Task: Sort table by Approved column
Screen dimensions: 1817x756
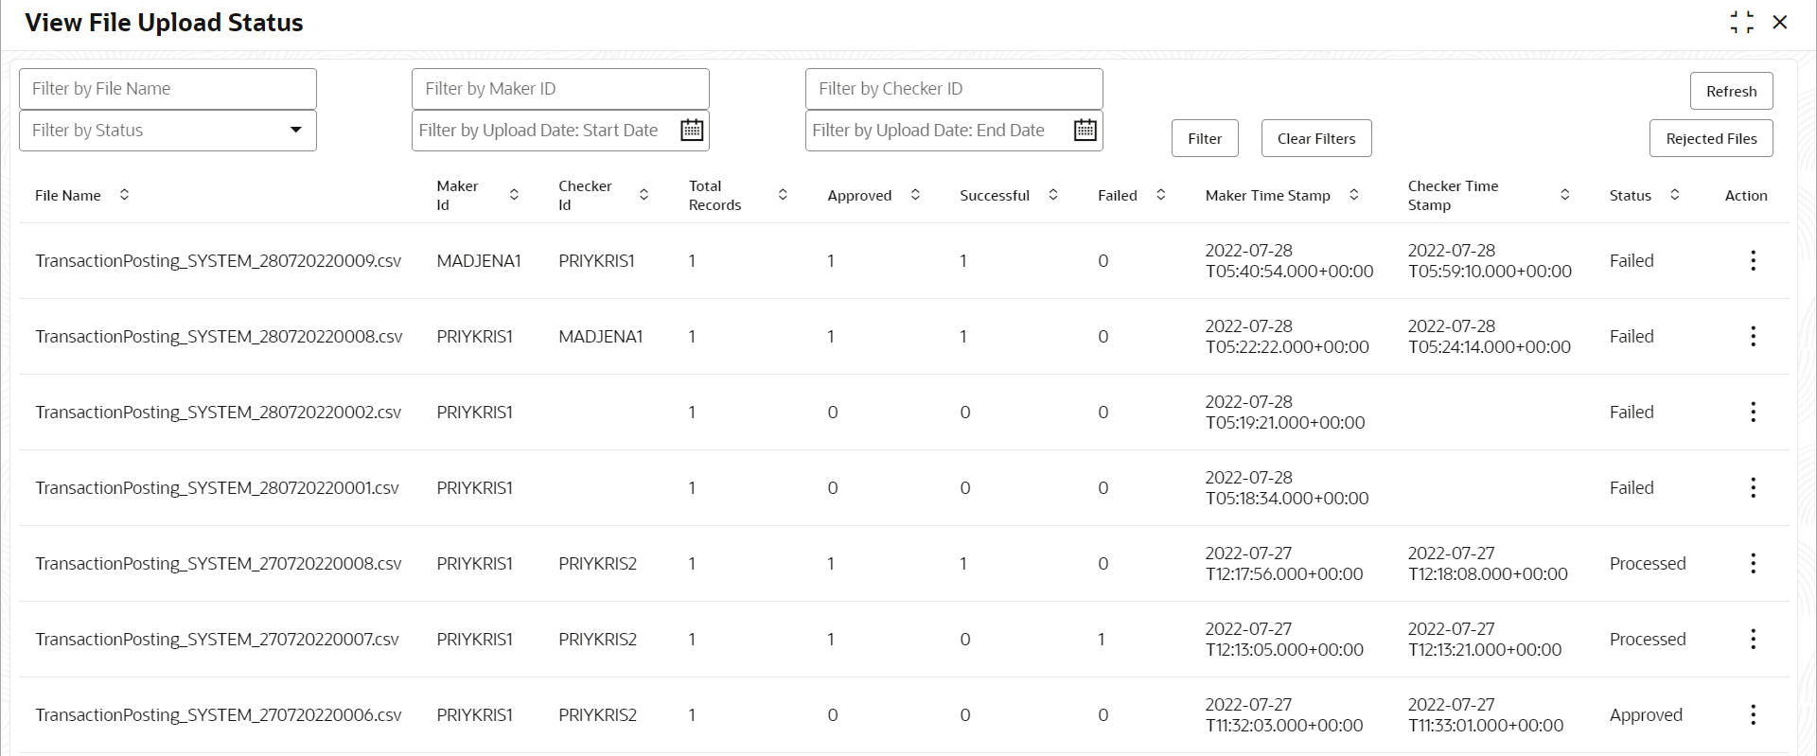Action: [x=915, y=195]
